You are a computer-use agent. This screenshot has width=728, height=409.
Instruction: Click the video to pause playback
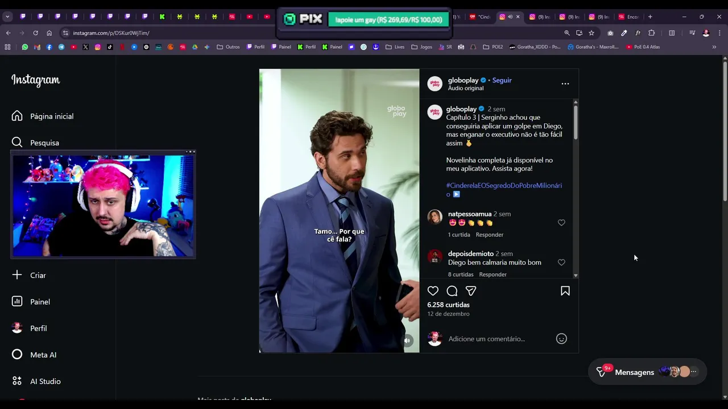(x=339, y=211)
